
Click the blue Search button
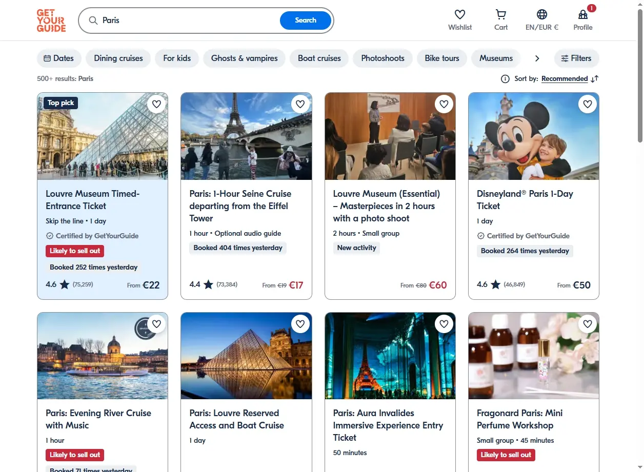pyautogui.click(x=306, y=20)
